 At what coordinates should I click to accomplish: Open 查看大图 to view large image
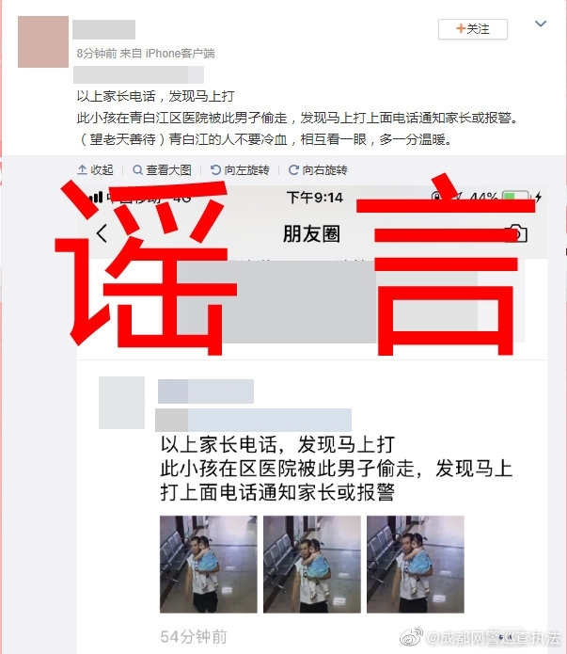162,169
